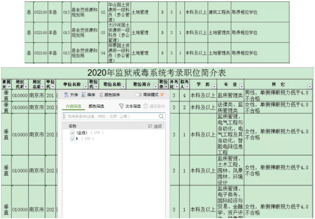Screen dimensions: 315x219
Task: Open the 其它 column filter dropdown
Action: [x=309, y=87]
